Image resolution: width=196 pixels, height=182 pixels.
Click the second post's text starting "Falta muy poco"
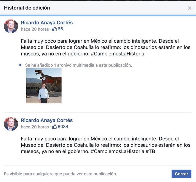pos(106,145)
